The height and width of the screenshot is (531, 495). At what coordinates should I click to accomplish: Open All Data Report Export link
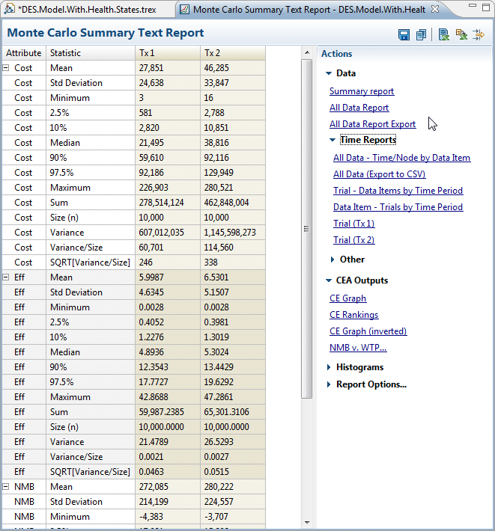point(372,124)
